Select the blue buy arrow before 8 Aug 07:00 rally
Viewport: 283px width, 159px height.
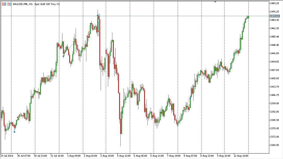[190, 98]
